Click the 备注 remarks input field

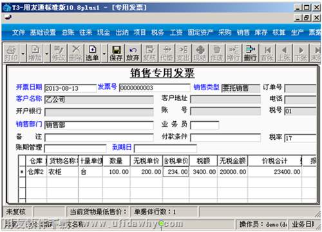pyautogui.click(x=99, y=137)
